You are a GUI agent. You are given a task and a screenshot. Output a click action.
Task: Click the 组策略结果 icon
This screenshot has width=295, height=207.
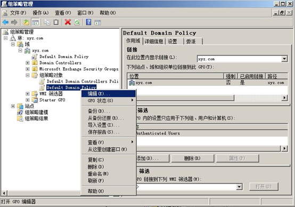click(20, 118)
